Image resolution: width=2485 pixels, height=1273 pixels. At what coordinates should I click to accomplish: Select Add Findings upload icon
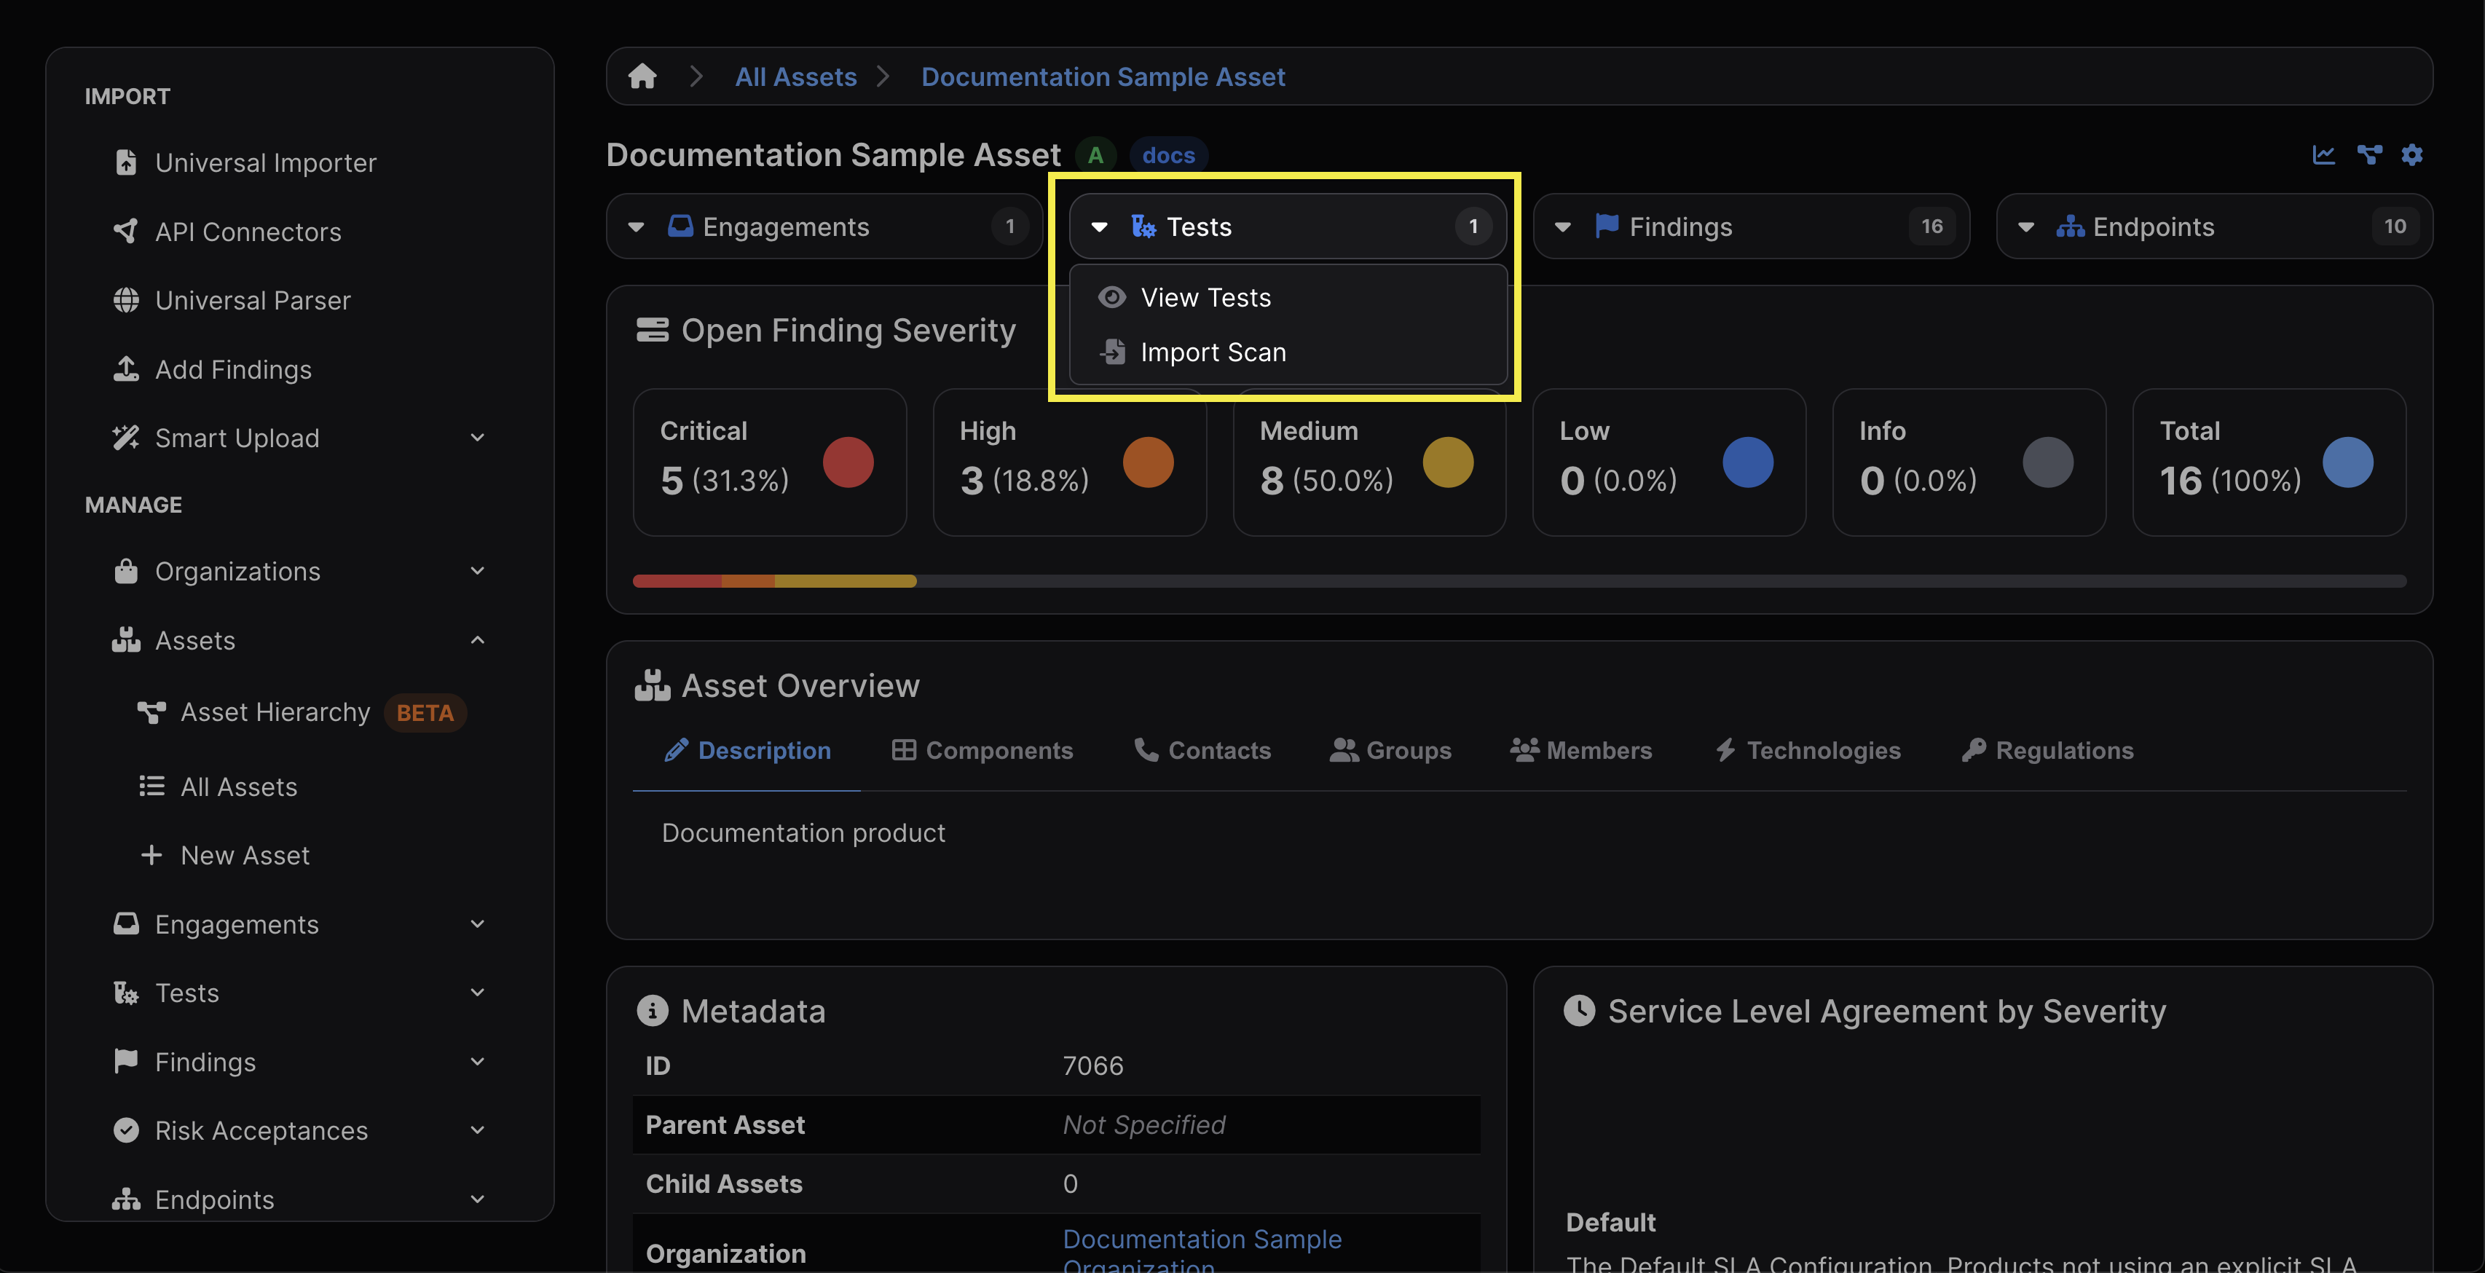click(x=127, y=369)
